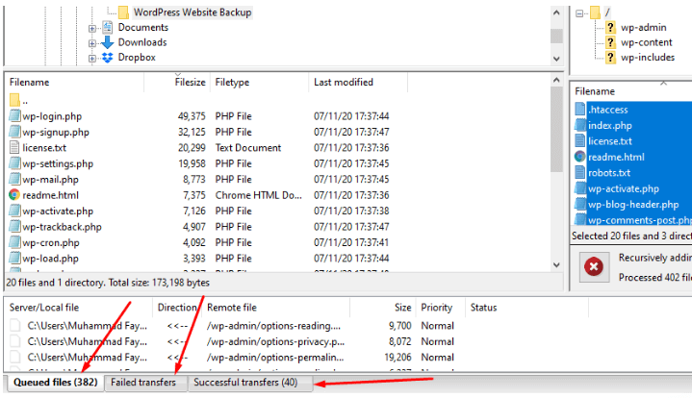
Task: Select the wp-content remote tree item
Action: (x=647, y=42)
